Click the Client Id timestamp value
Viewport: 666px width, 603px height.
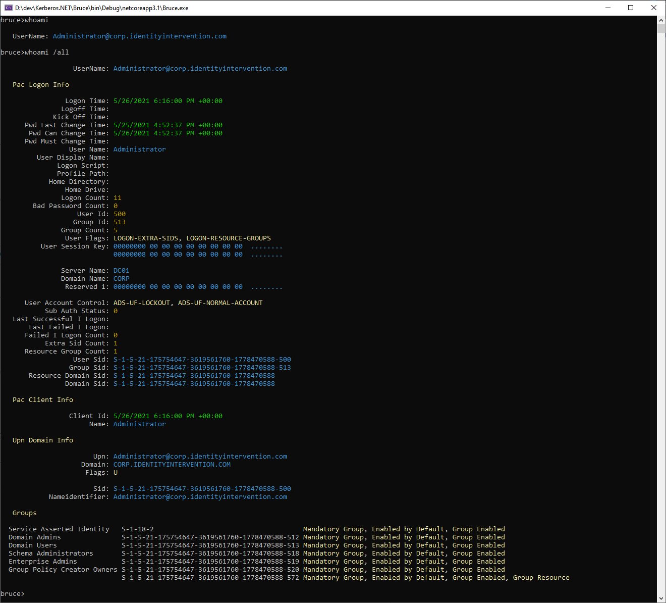(168, 416)
